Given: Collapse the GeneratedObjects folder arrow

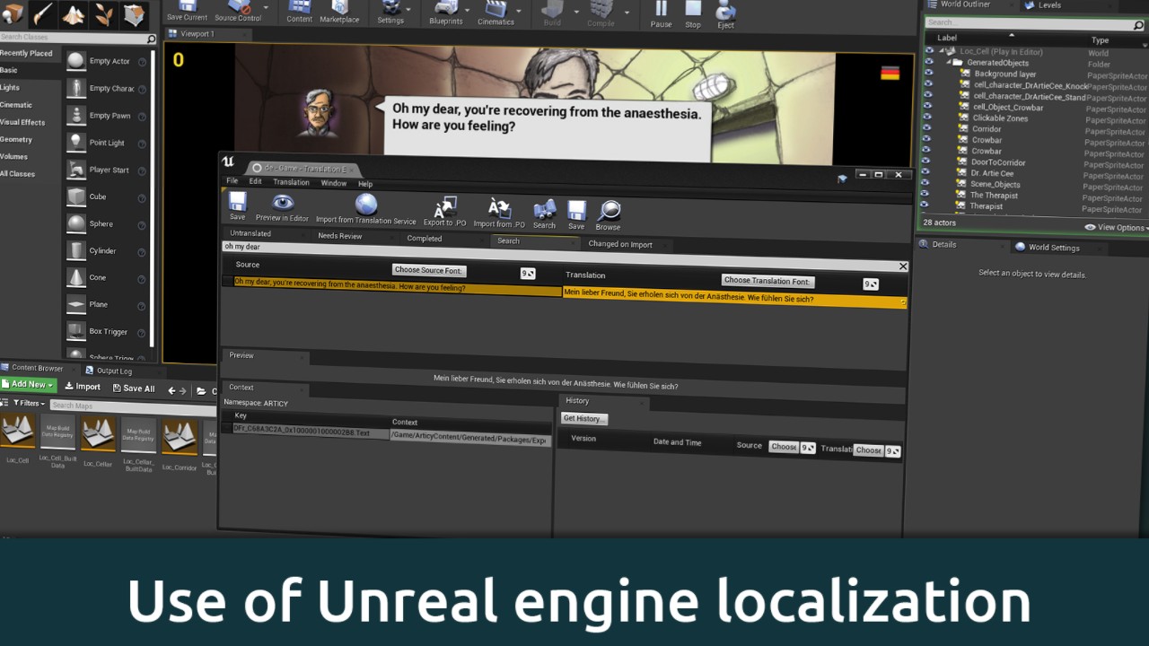Looking at the screenshot, I should [951, 63].
